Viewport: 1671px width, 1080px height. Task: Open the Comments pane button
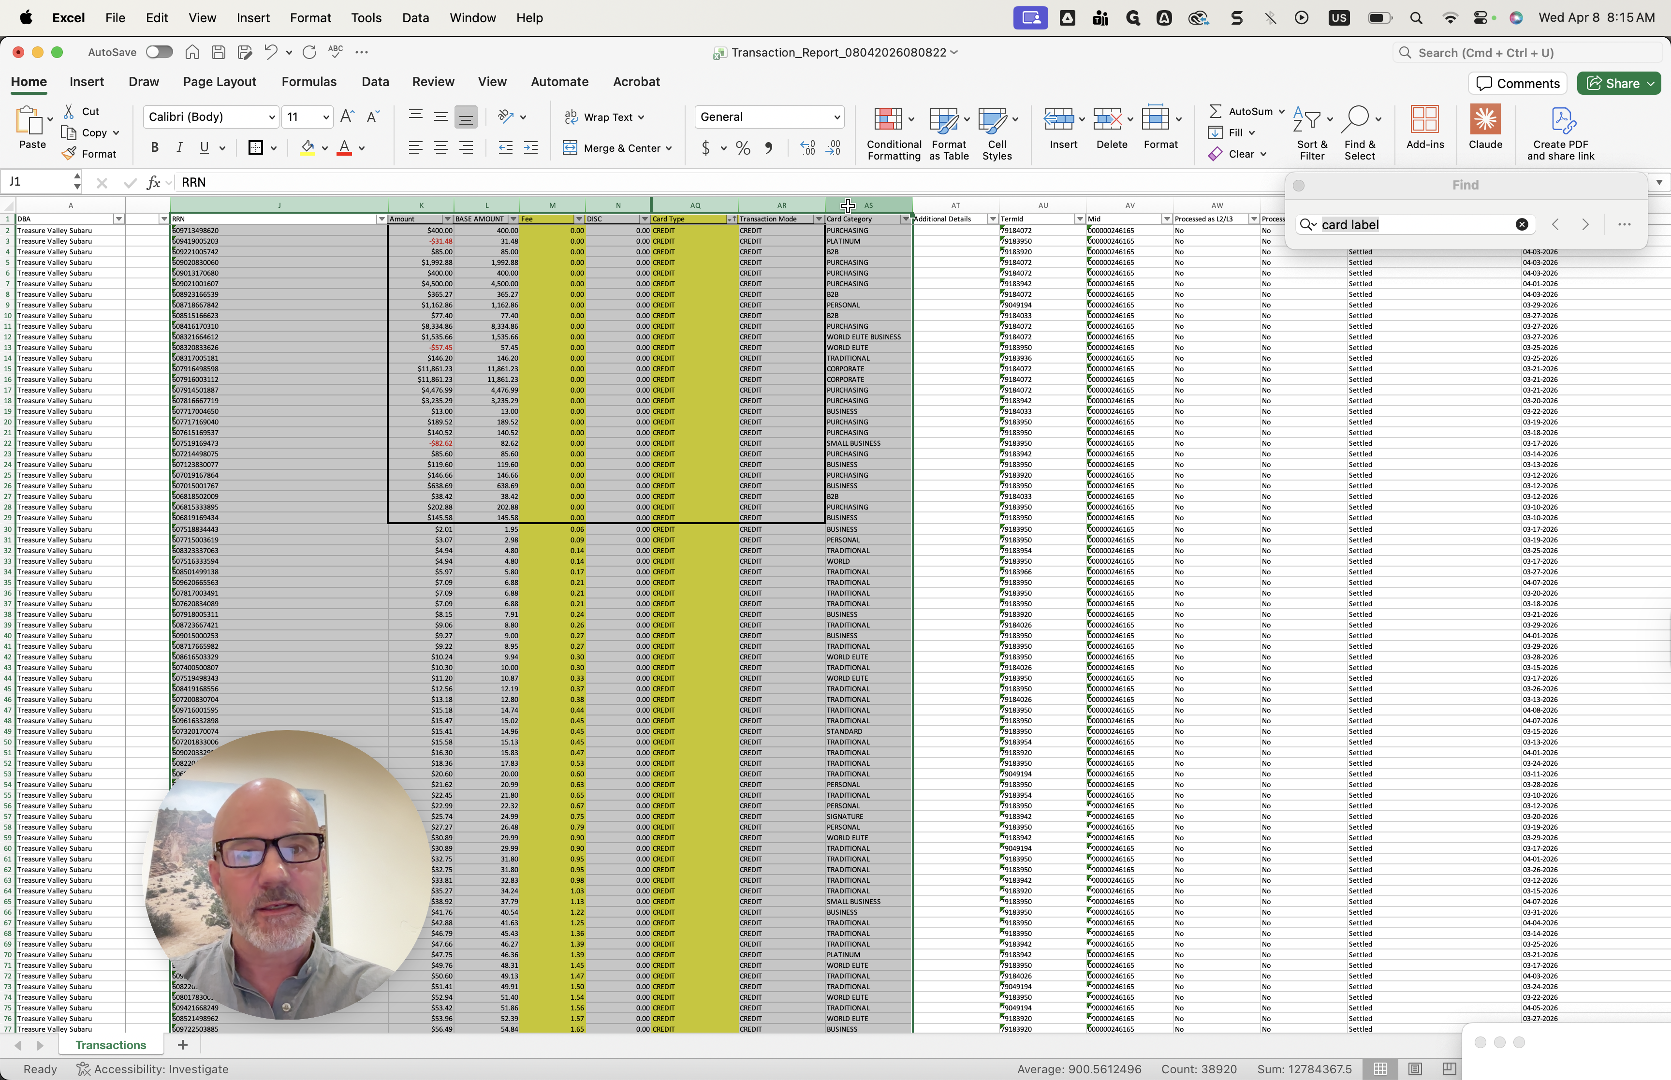(1517, 84)
